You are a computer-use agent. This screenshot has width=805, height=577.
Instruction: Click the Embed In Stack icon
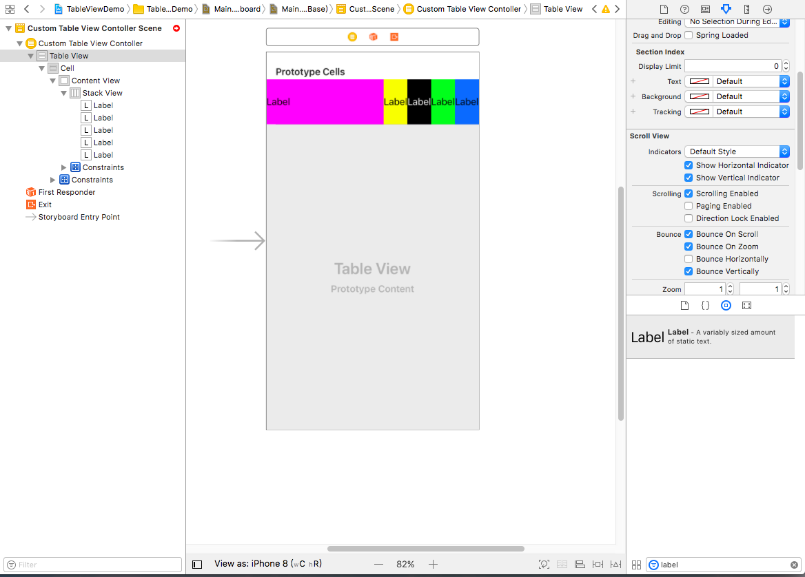(x=562, y=564)
